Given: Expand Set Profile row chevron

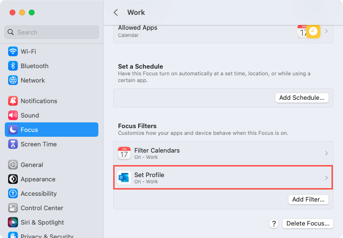Looking at the screenshot, I should pyautogui.click(x=326, y=178).
